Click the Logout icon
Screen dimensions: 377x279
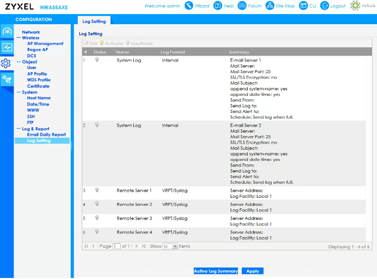point(325,6)
